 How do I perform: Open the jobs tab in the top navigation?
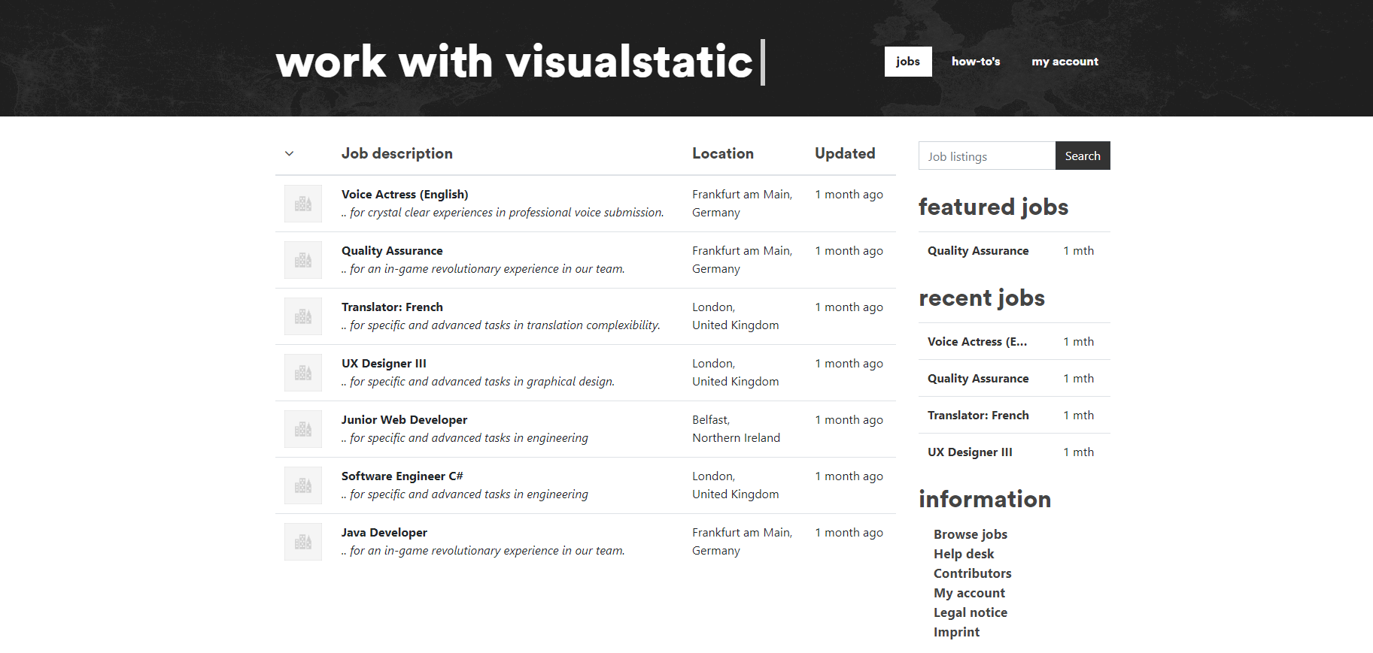(907, 62)
